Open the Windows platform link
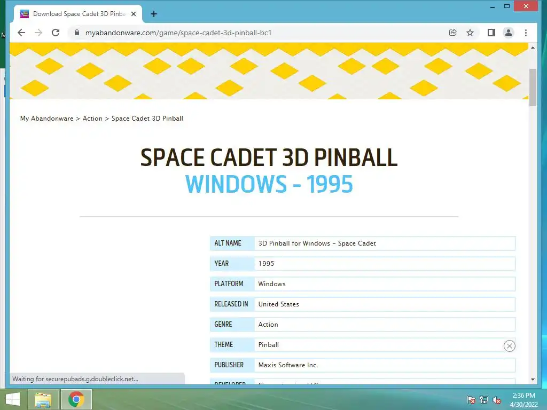 click(272, 284)
